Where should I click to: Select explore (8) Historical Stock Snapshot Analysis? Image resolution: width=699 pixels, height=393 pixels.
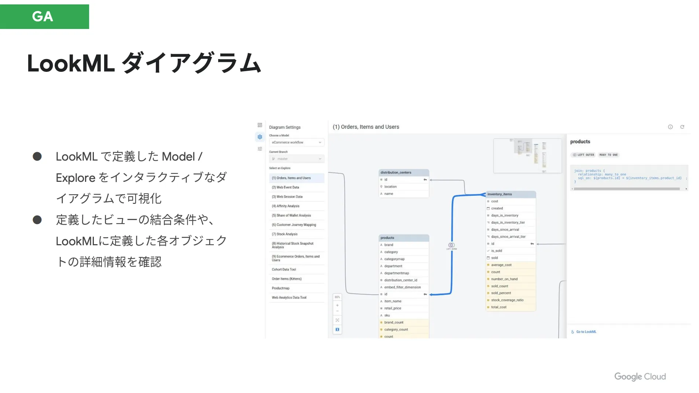[296, 245]
